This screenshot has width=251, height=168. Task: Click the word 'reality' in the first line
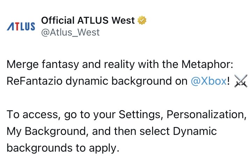119,64
